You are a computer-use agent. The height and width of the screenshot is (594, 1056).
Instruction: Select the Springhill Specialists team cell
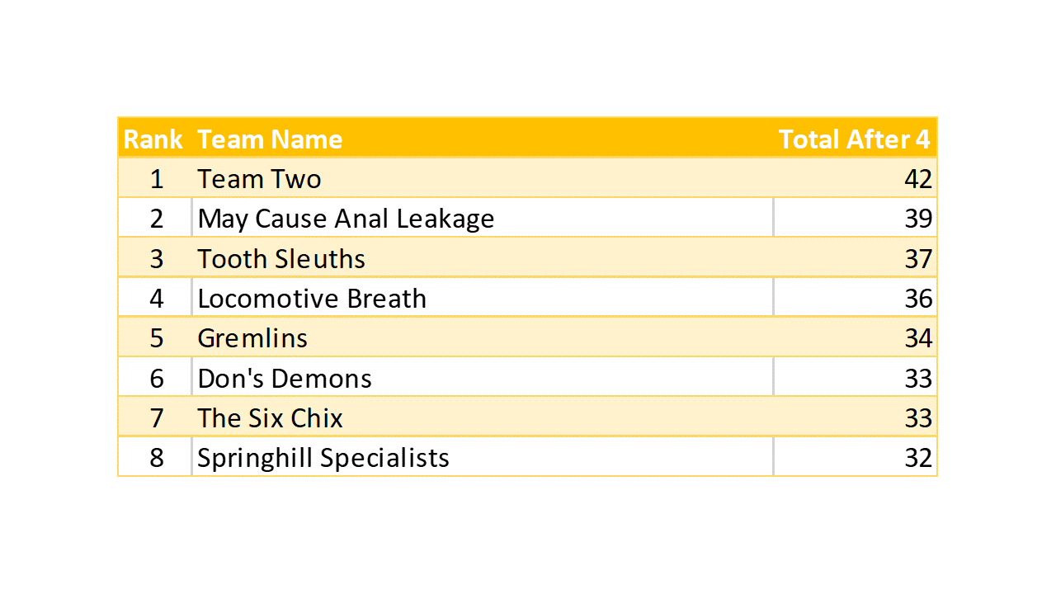323,458
